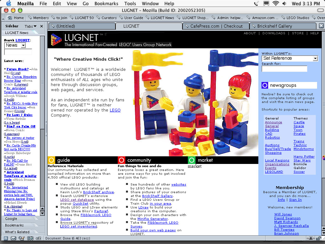Click the minifig photo on the LUGNET page

coord(195,103)
